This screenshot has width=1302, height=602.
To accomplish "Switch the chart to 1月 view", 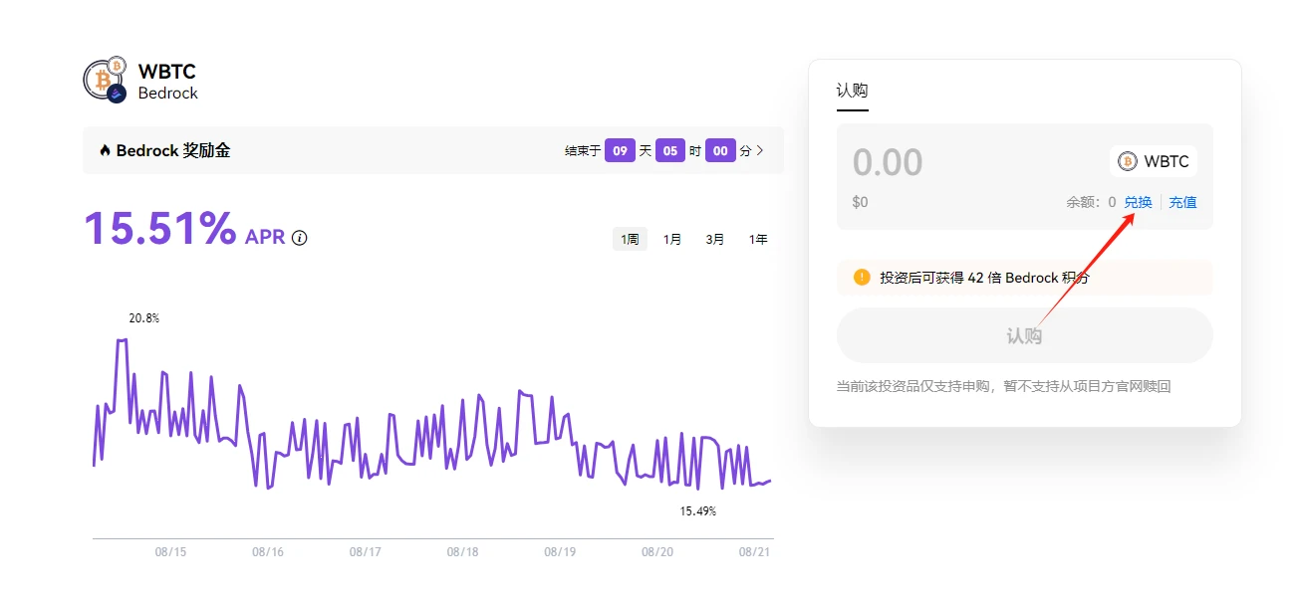I will [671, 239].
